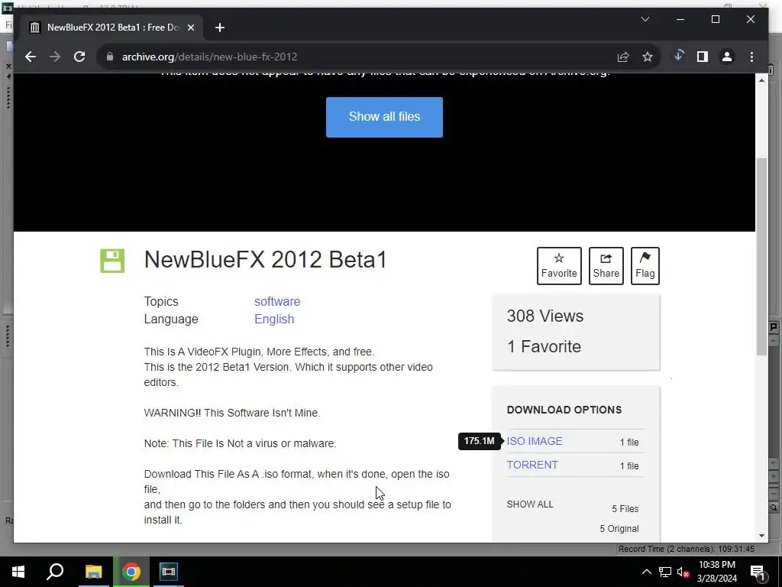Click the WARNING!! This Software Isn't Mine text
Image resolution: width=782 pixels, height=587 pixels.
click(232, 413)
